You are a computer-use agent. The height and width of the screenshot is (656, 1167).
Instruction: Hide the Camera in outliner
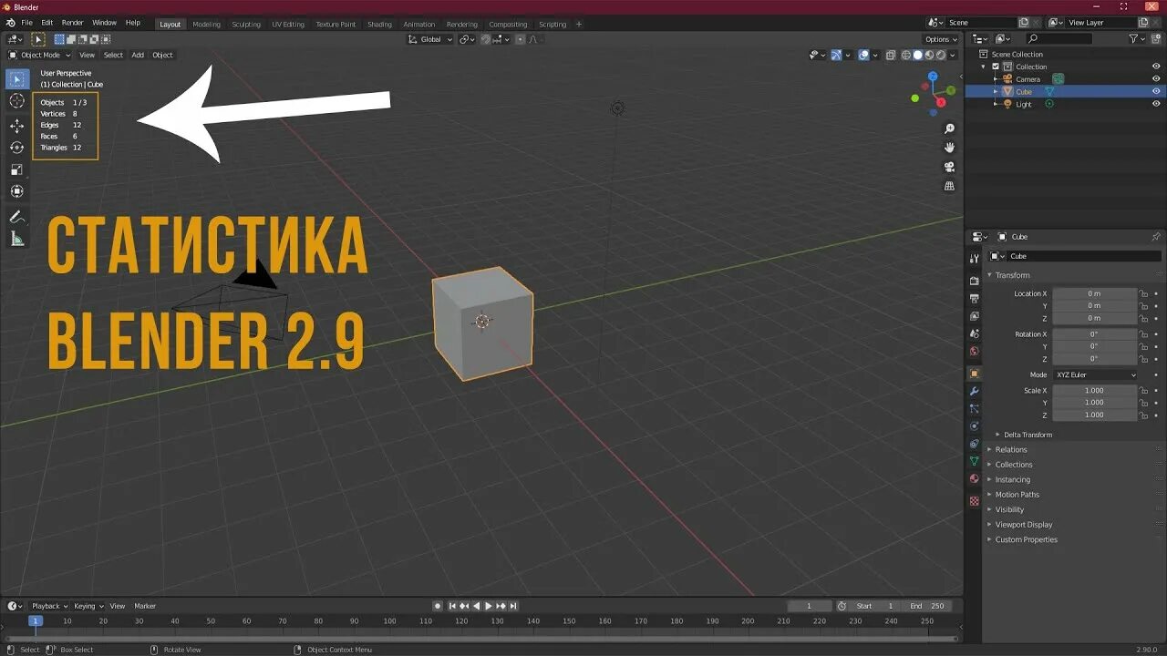pos(1156,79)
